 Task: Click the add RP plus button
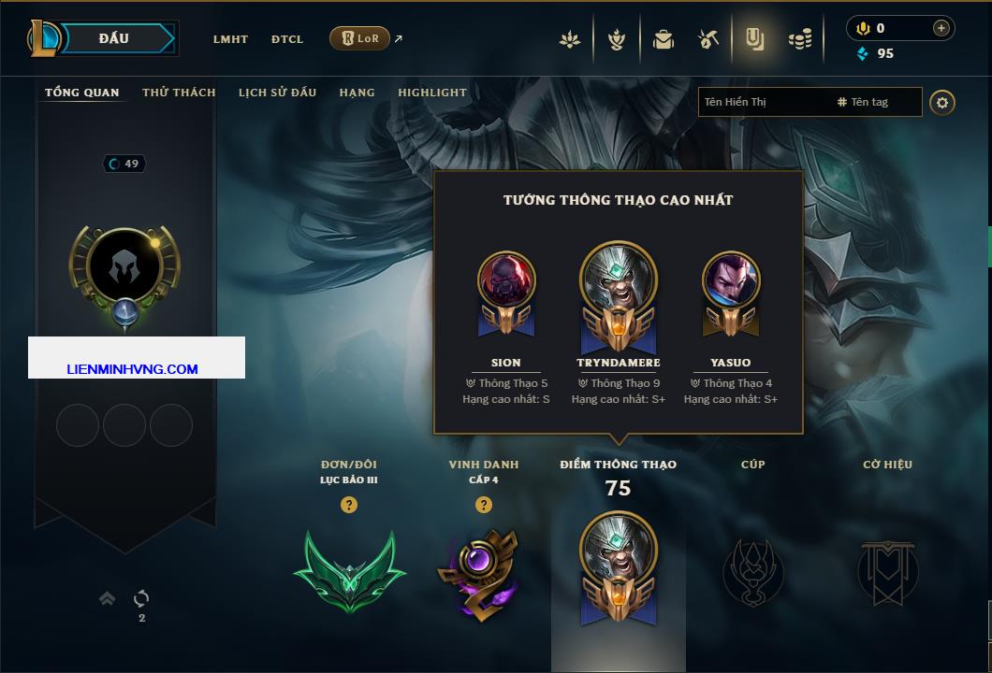point(941,28)
